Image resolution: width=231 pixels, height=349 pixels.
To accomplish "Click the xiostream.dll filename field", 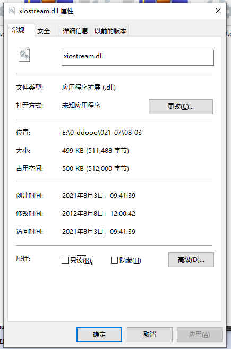I will coord(138,58).
